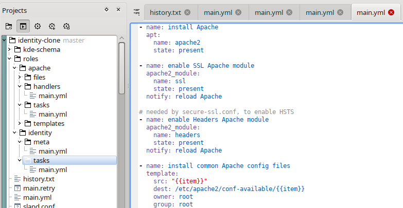The height and width of the screenshot is (208, 403).
Task: Collapse the identity-clone project root
Action: click(4, 40)
